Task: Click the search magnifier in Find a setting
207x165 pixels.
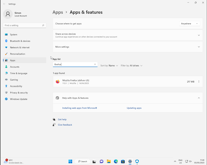Action: pos(43,25)
